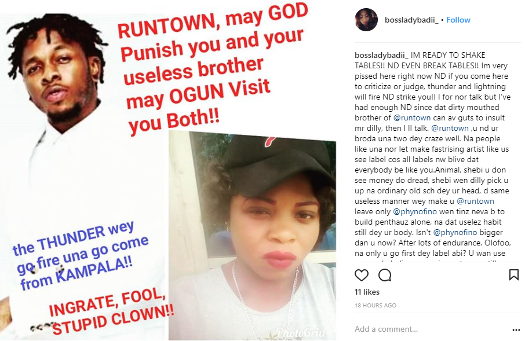
Task: Save post using the bookmark icon
Action: pos(513,275)
